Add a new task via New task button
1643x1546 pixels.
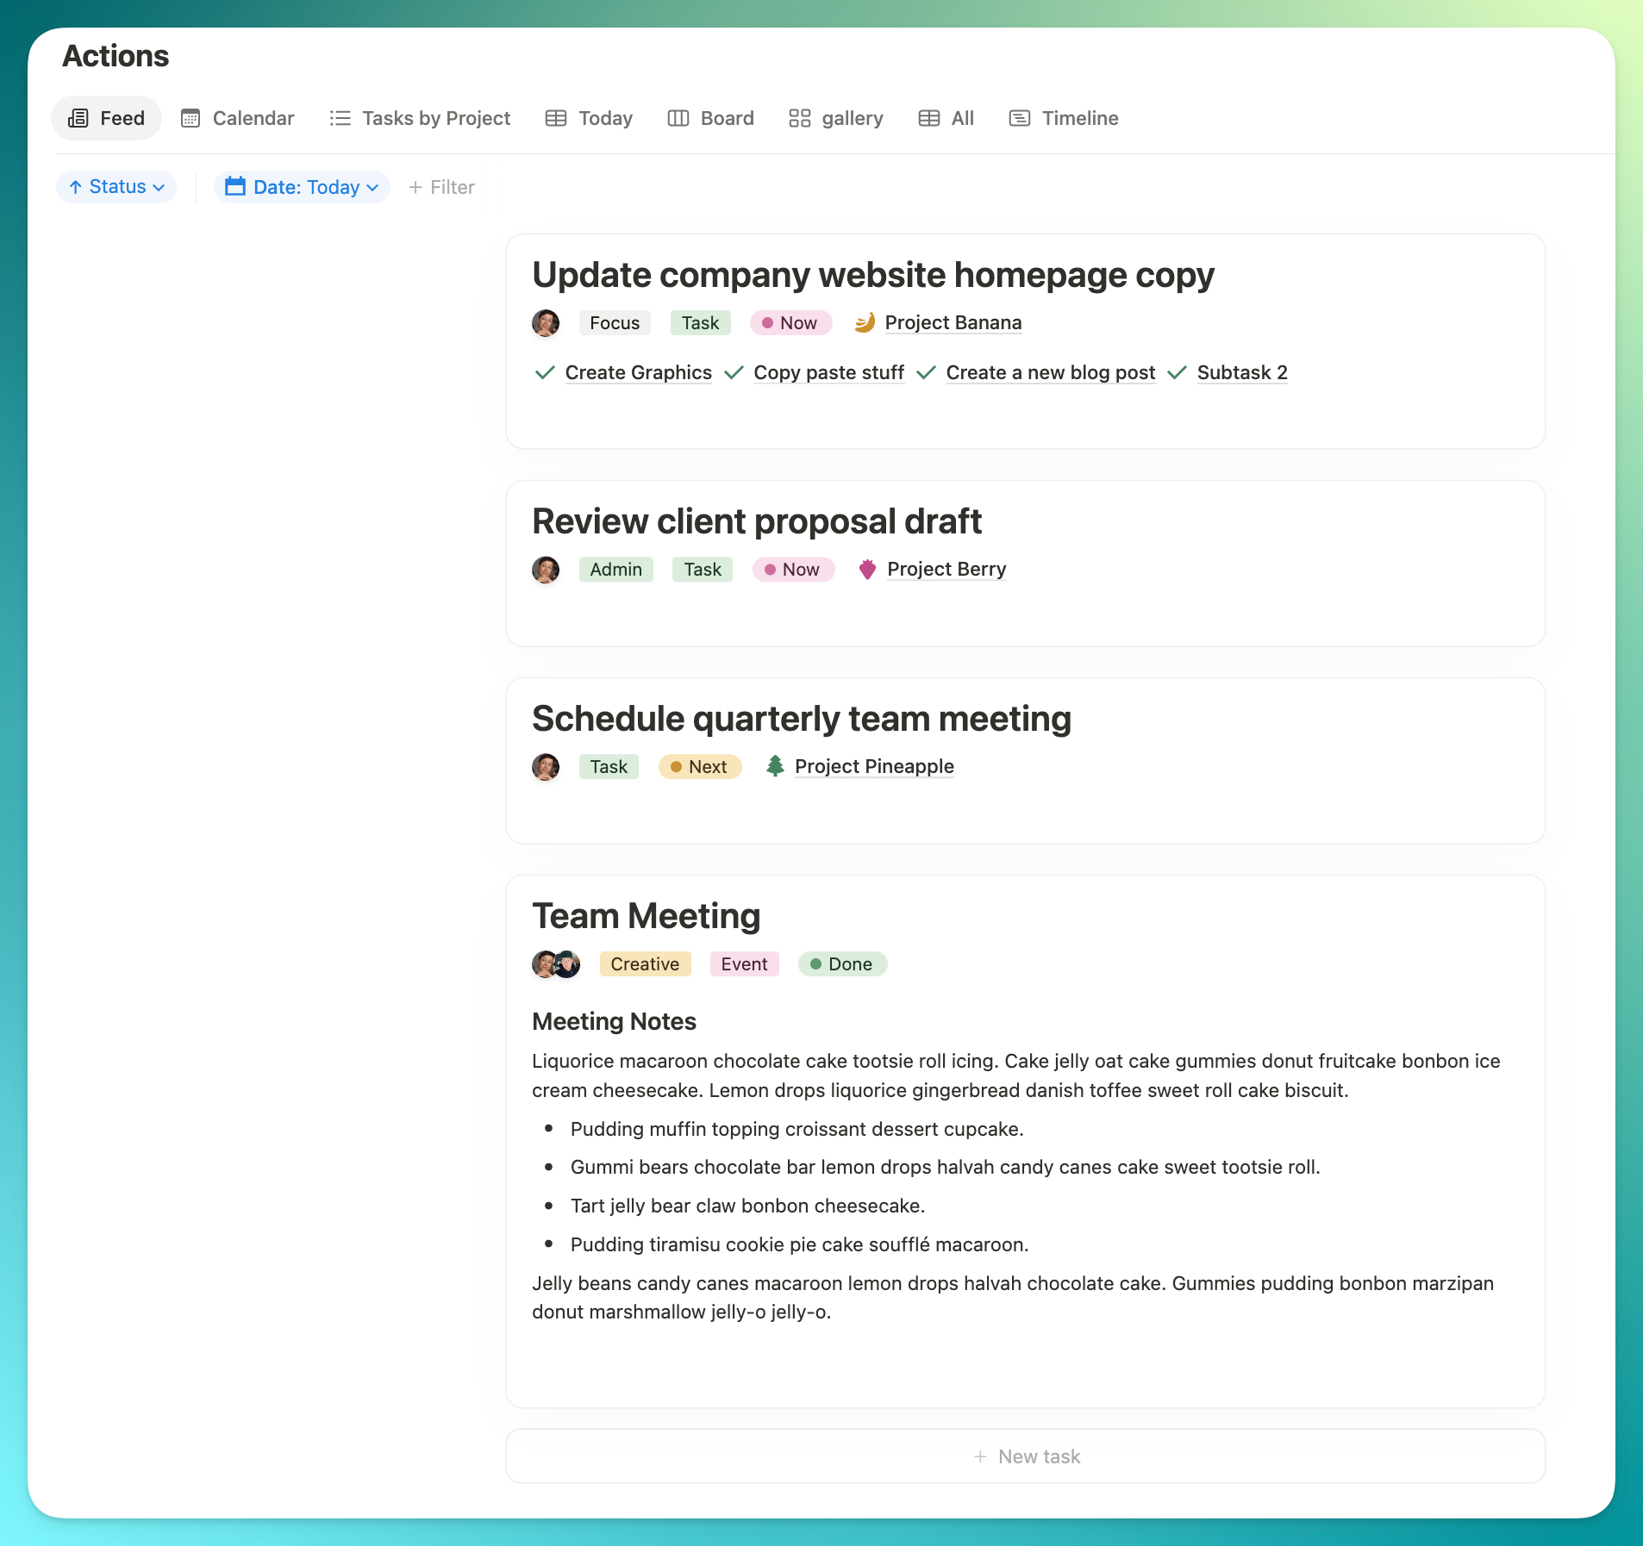[x=1026, y=1456]
